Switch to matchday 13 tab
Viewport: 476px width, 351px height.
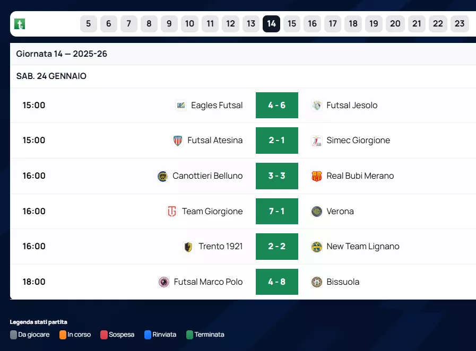[251, 24]
